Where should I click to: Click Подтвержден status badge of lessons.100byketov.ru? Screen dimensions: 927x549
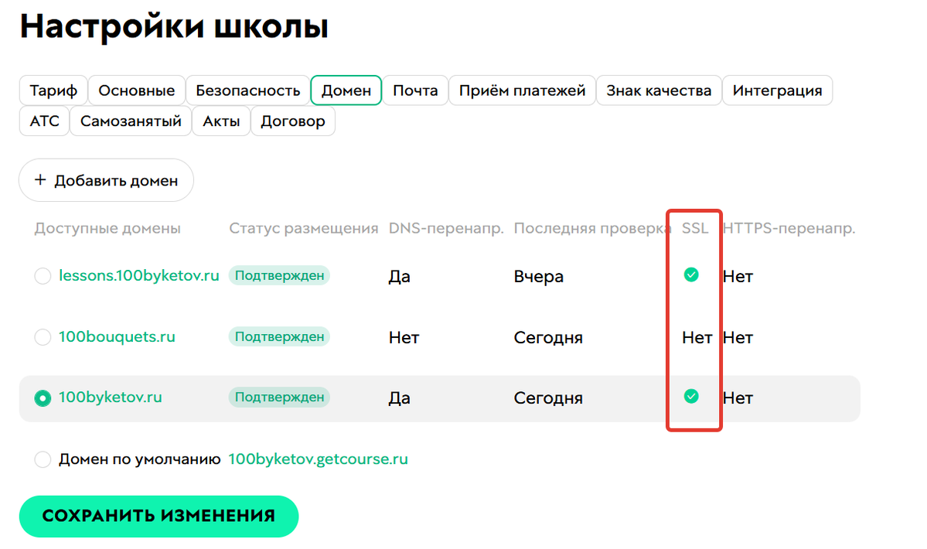279,275
